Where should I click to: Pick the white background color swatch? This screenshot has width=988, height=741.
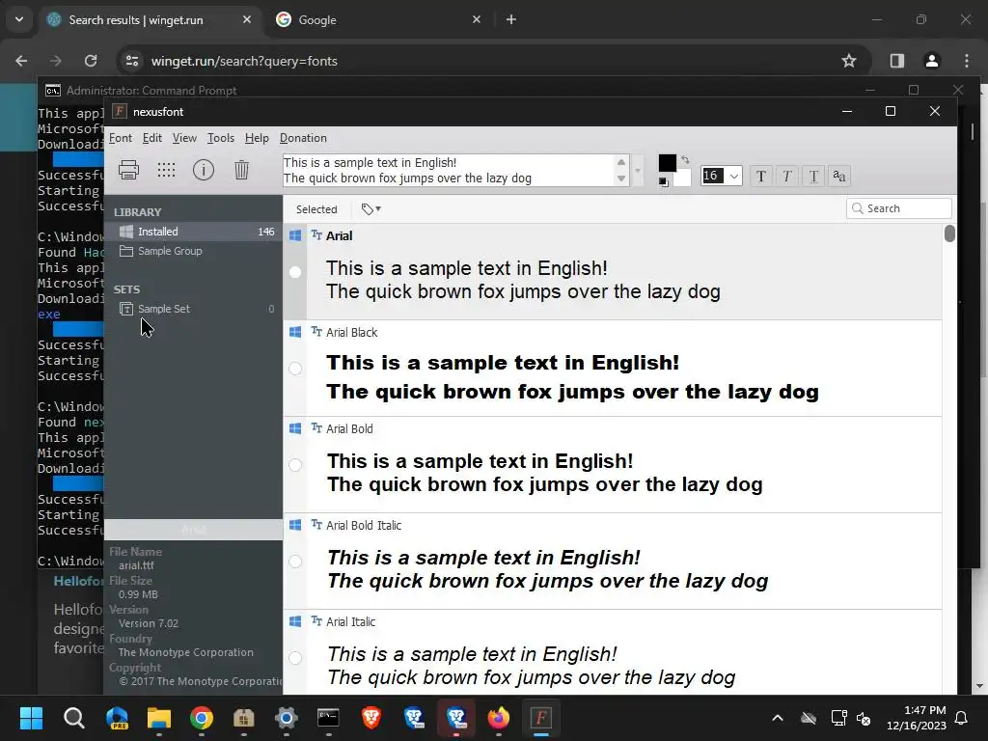click(682, 178)
